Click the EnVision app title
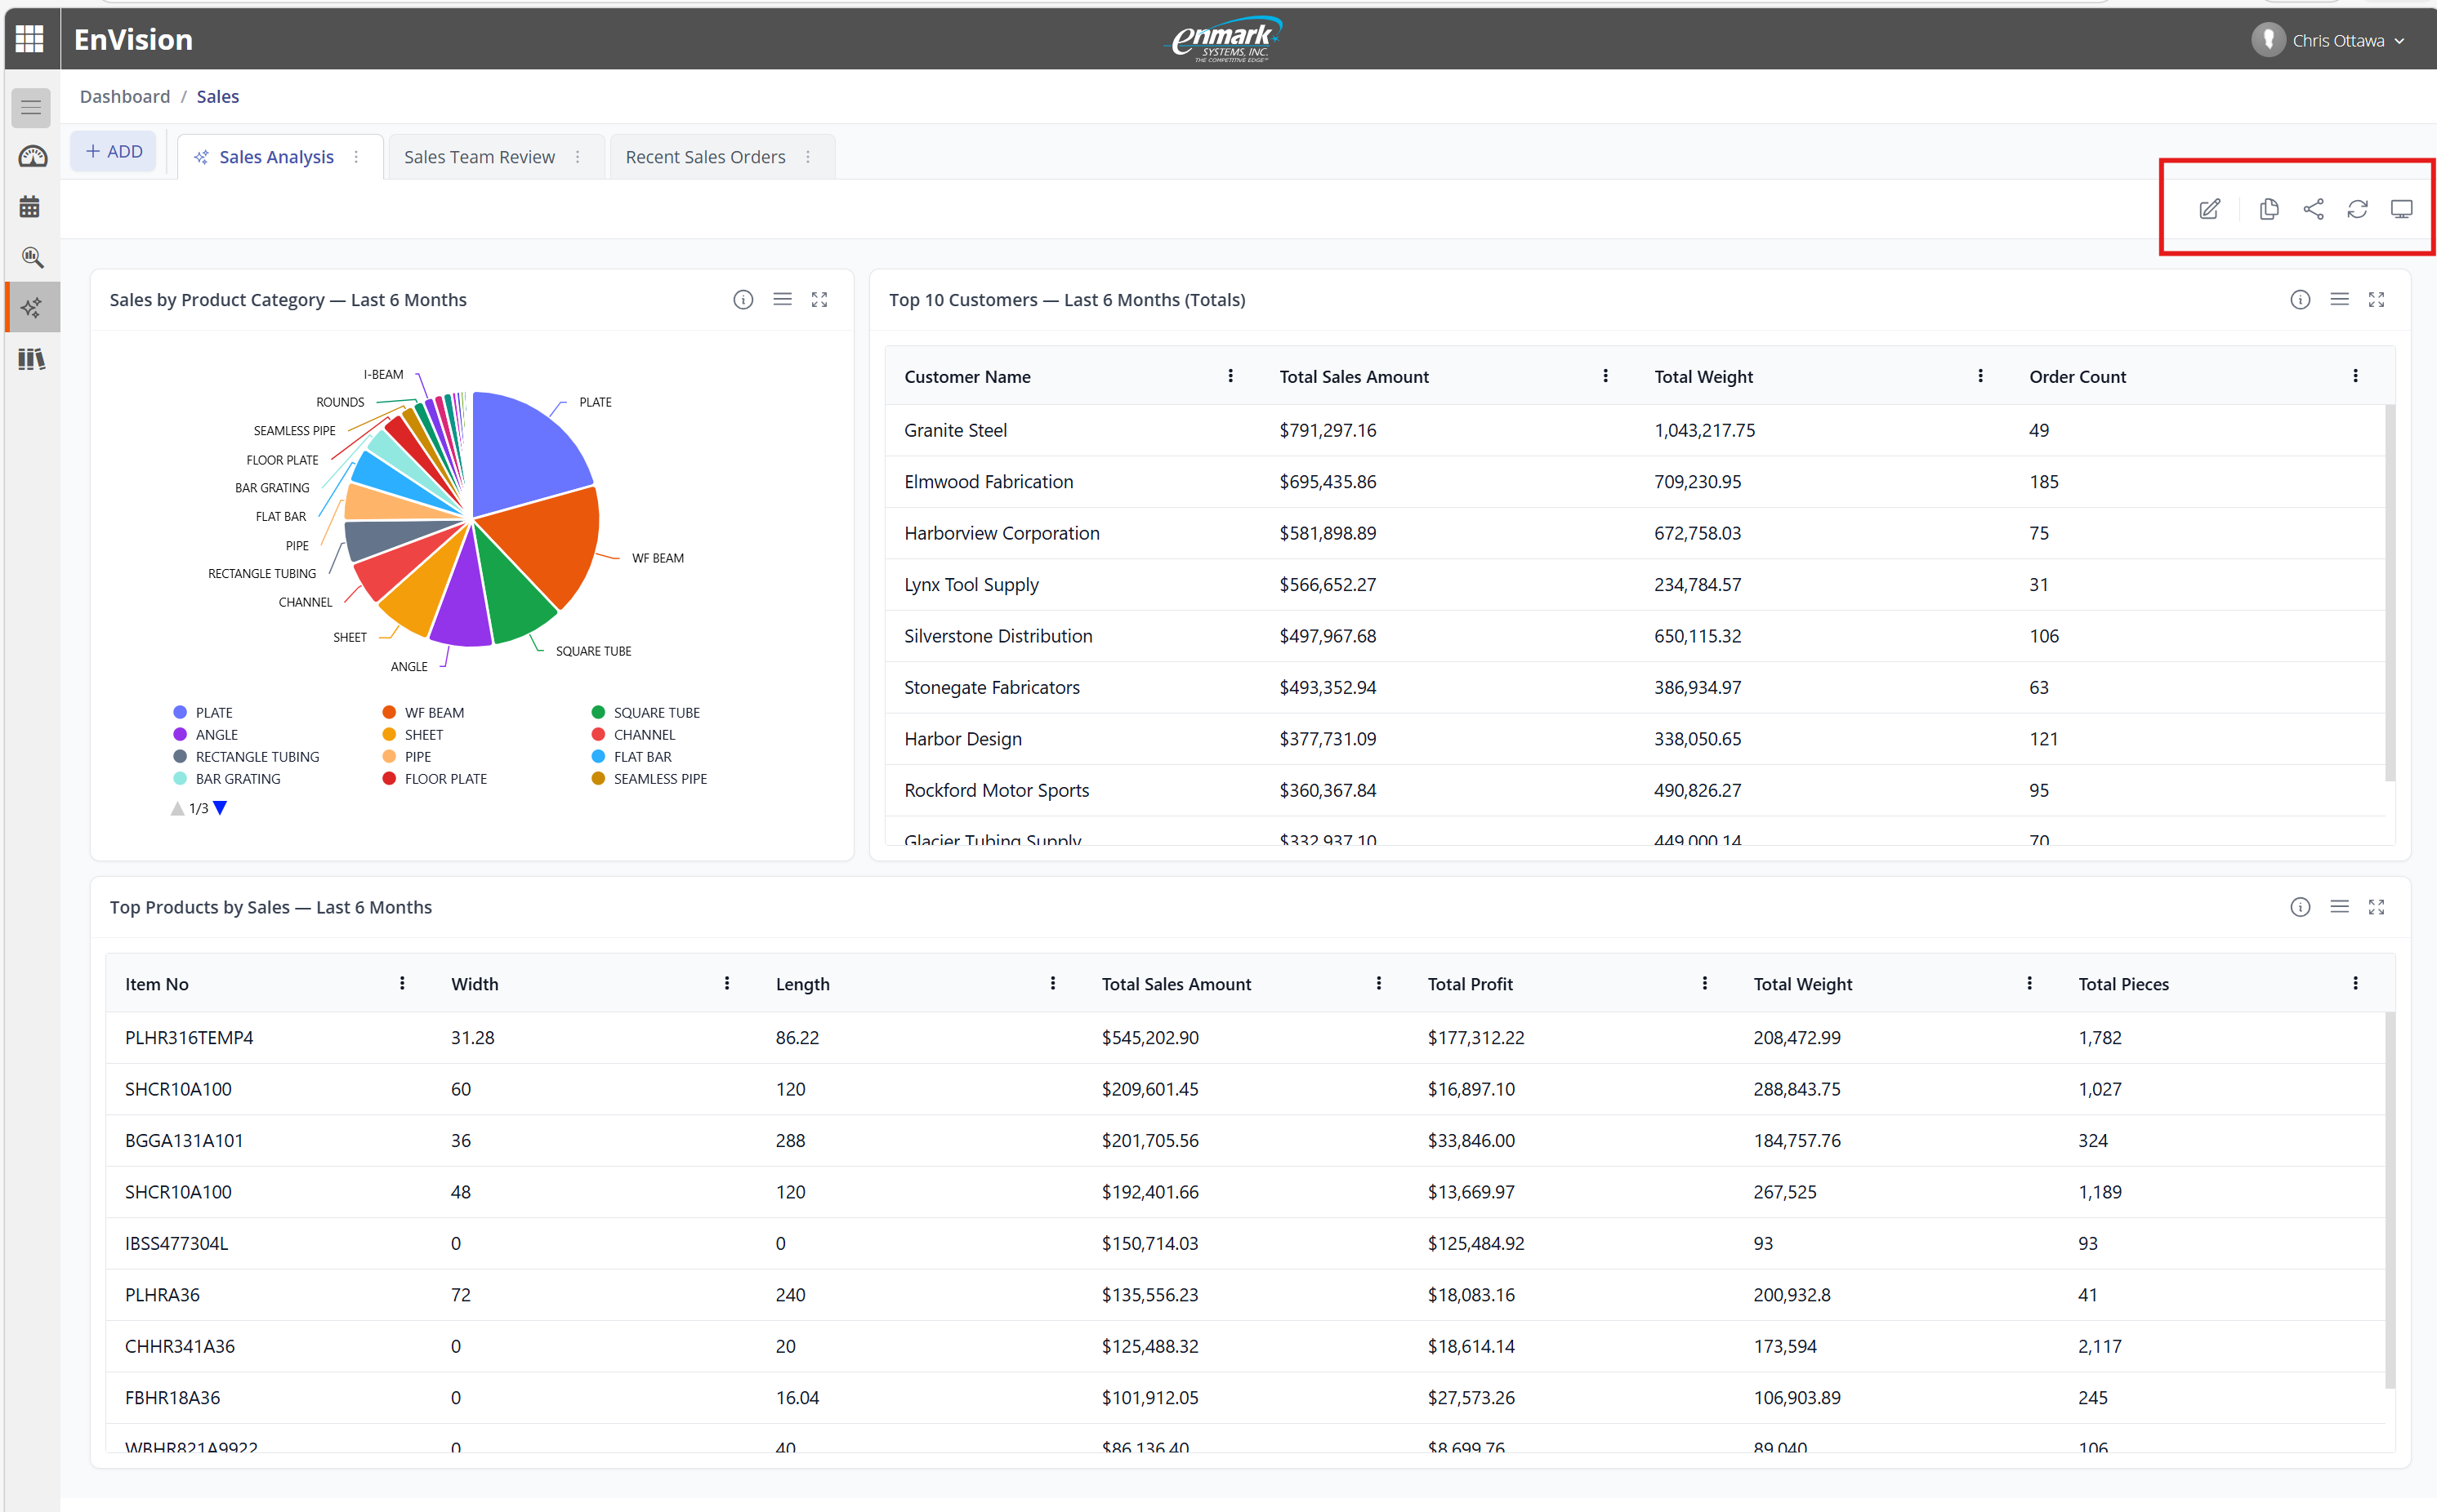2437x1512 pixels. [133, 39]
